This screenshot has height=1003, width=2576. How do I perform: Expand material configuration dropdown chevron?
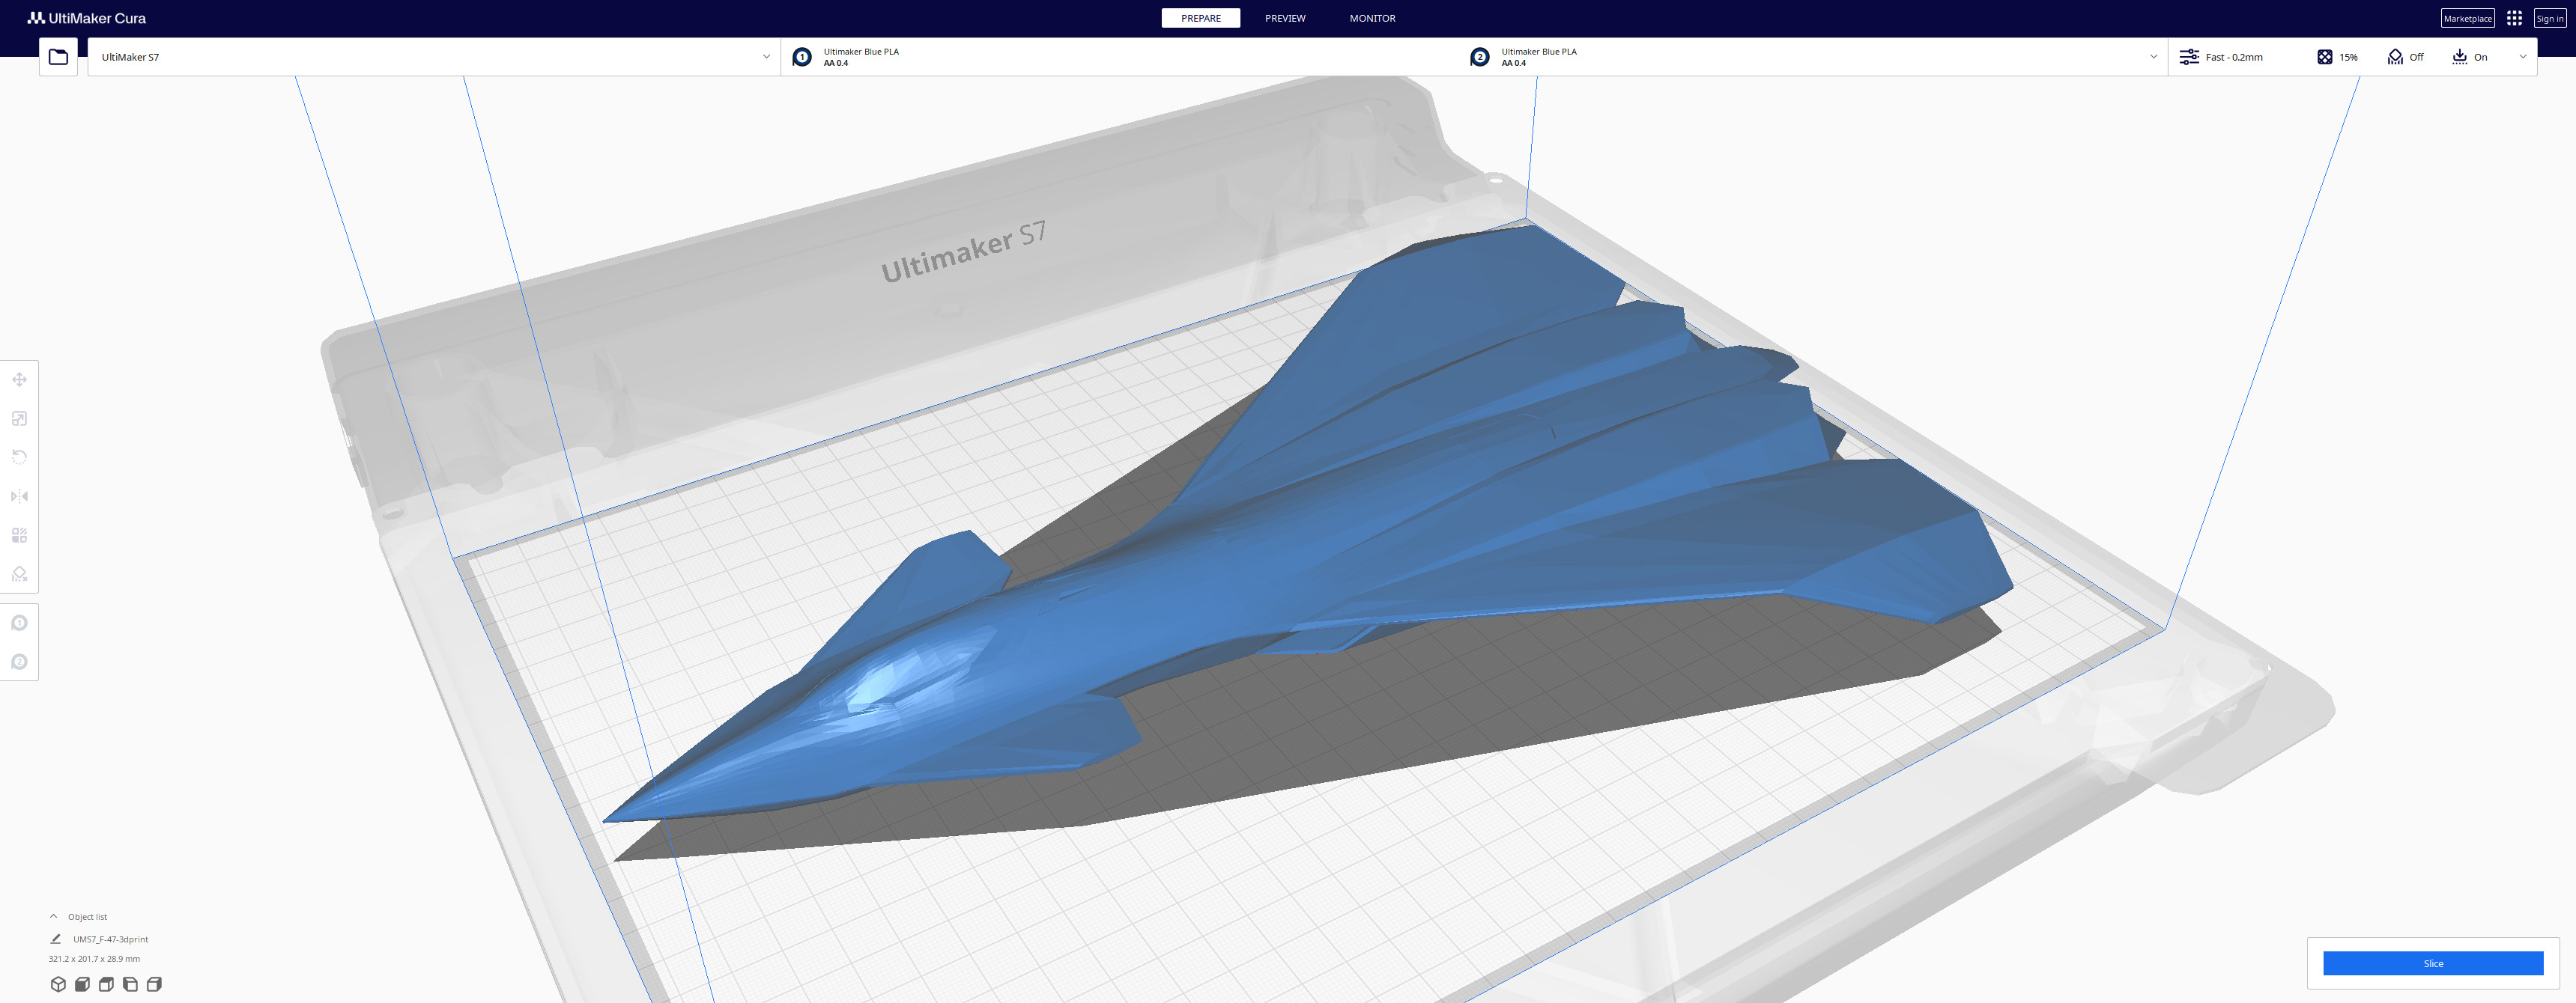click(x=2153, y=57)
